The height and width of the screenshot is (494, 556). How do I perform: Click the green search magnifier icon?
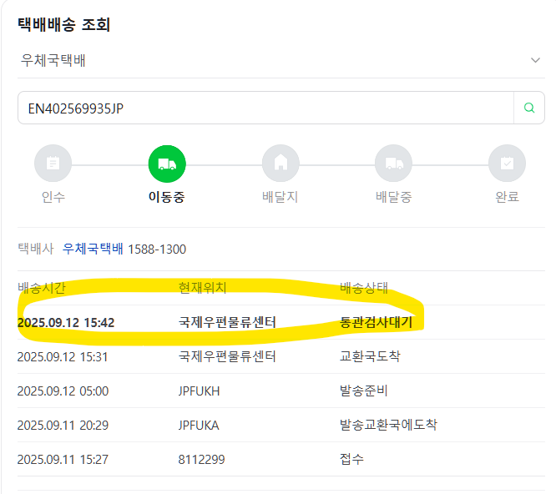pyautogui.click(x=529, y=108)
